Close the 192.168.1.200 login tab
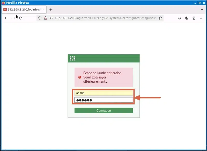Screen dimensions: 207x151 [x=43, y=10]
